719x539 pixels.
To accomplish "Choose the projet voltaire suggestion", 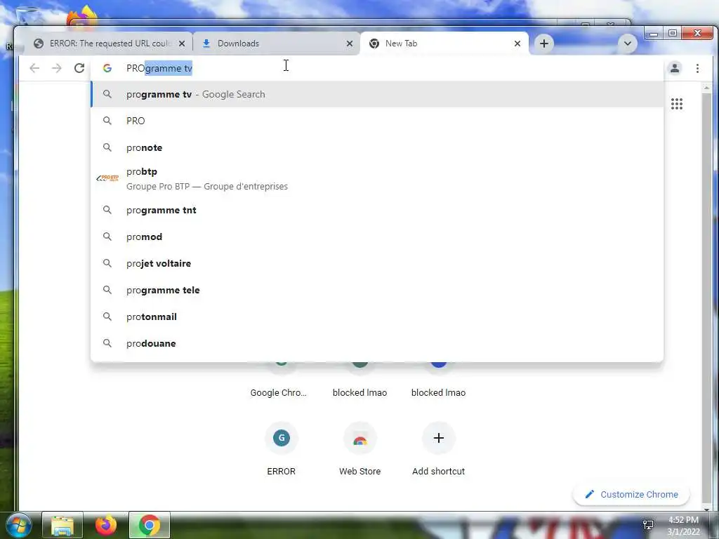I will coord(377,264).
